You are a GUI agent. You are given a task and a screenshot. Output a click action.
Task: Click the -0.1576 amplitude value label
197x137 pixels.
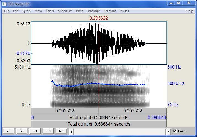pos(23,53)
